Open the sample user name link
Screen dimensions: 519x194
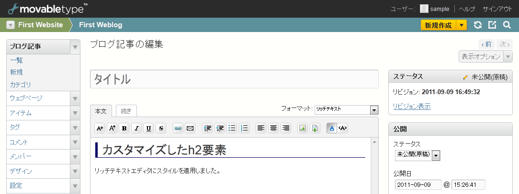pos(440,9)
